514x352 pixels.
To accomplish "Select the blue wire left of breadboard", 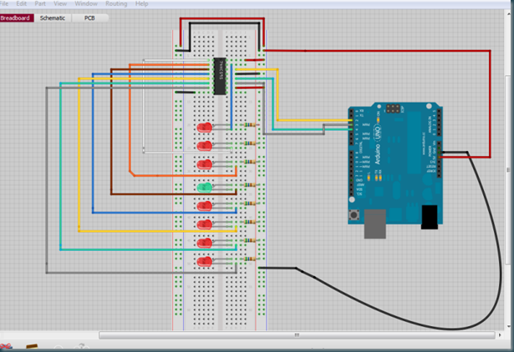I will point(93,144).
